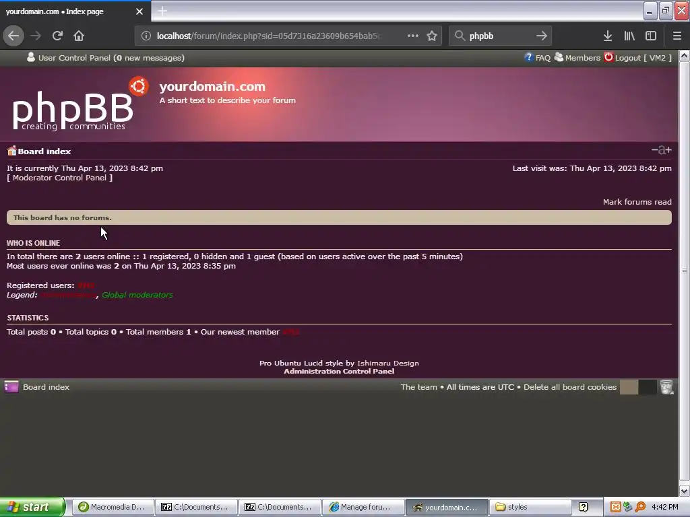The height and width of the screenshot is (517, 690).
Task: Open the Administrators legend group link
Action: 69,295
